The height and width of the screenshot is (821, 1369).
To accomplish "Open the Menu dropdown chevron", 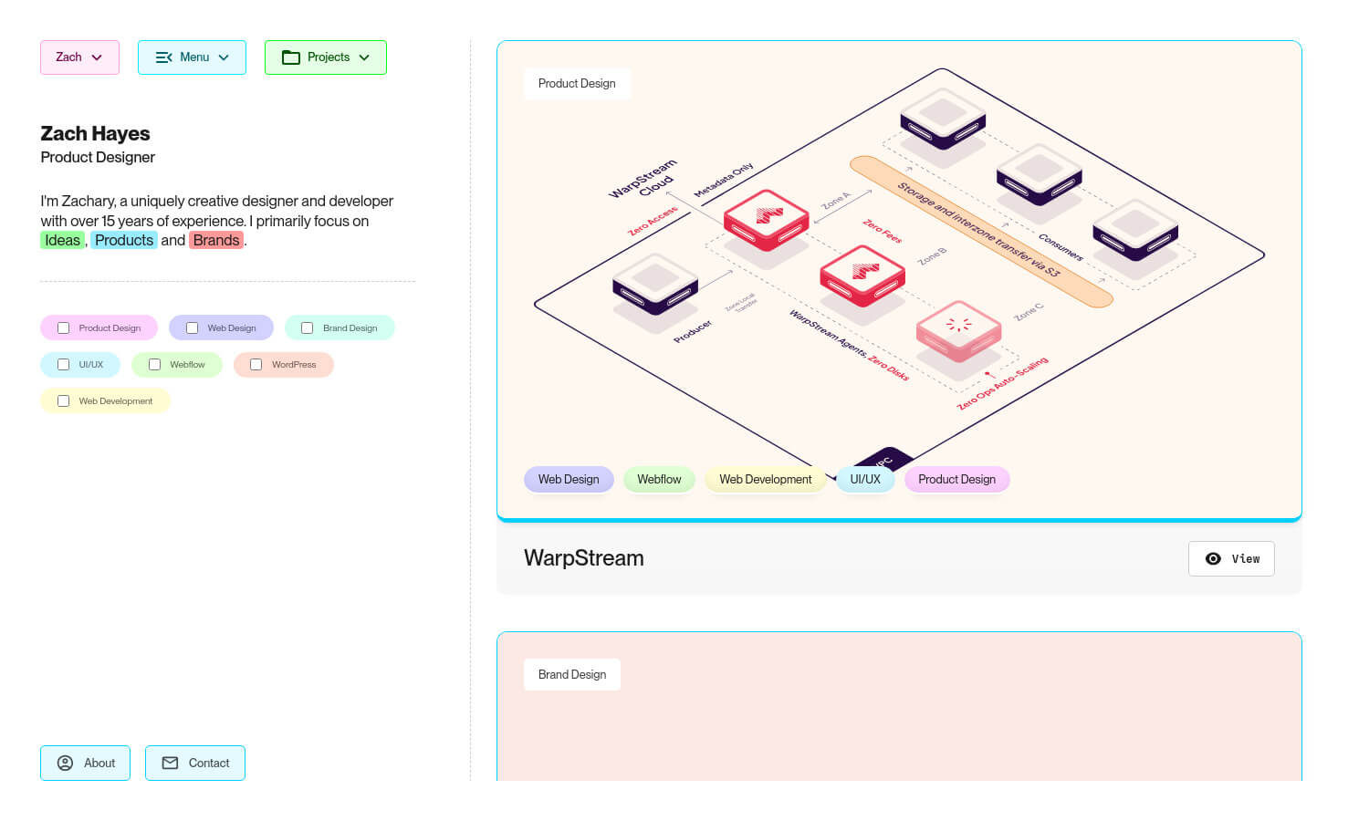I will pyautogui.click(x=224, y=57).
